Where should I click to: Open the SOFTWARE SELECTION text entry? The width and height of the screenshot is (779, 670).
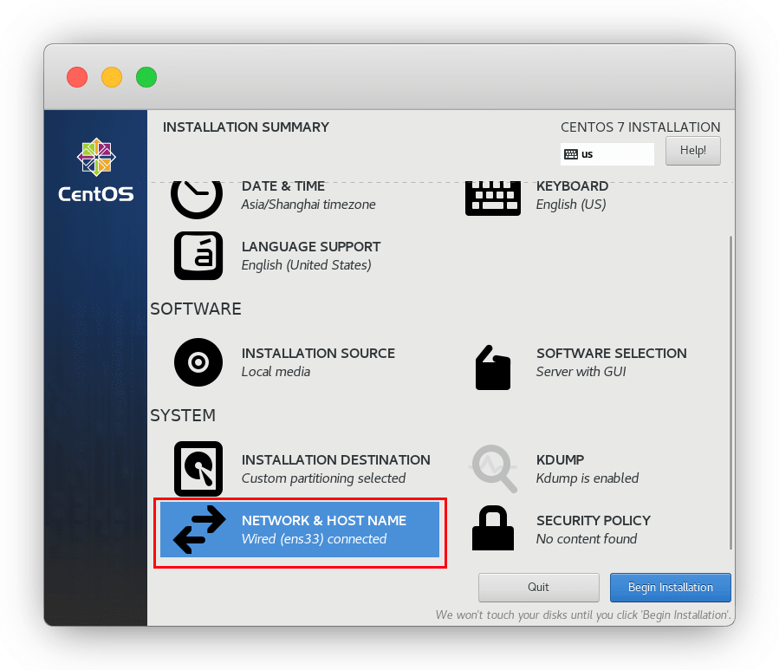pos(611,354)
